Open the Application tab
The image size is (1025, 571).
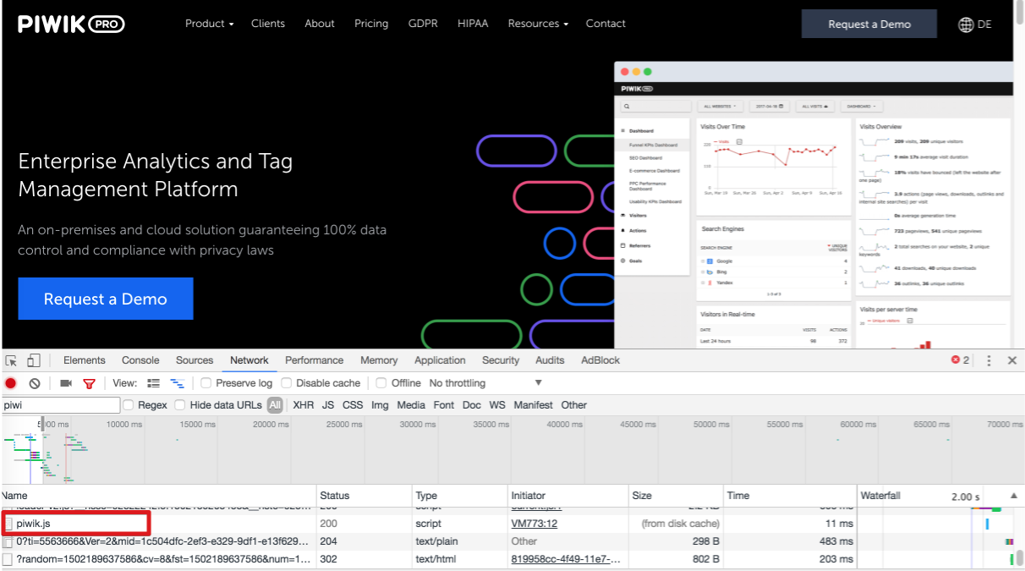point(440,360)
